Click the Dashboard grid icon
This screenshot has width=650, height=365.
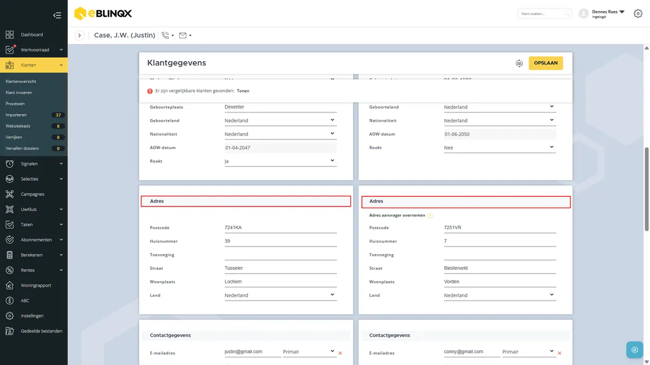pos(10,35)
